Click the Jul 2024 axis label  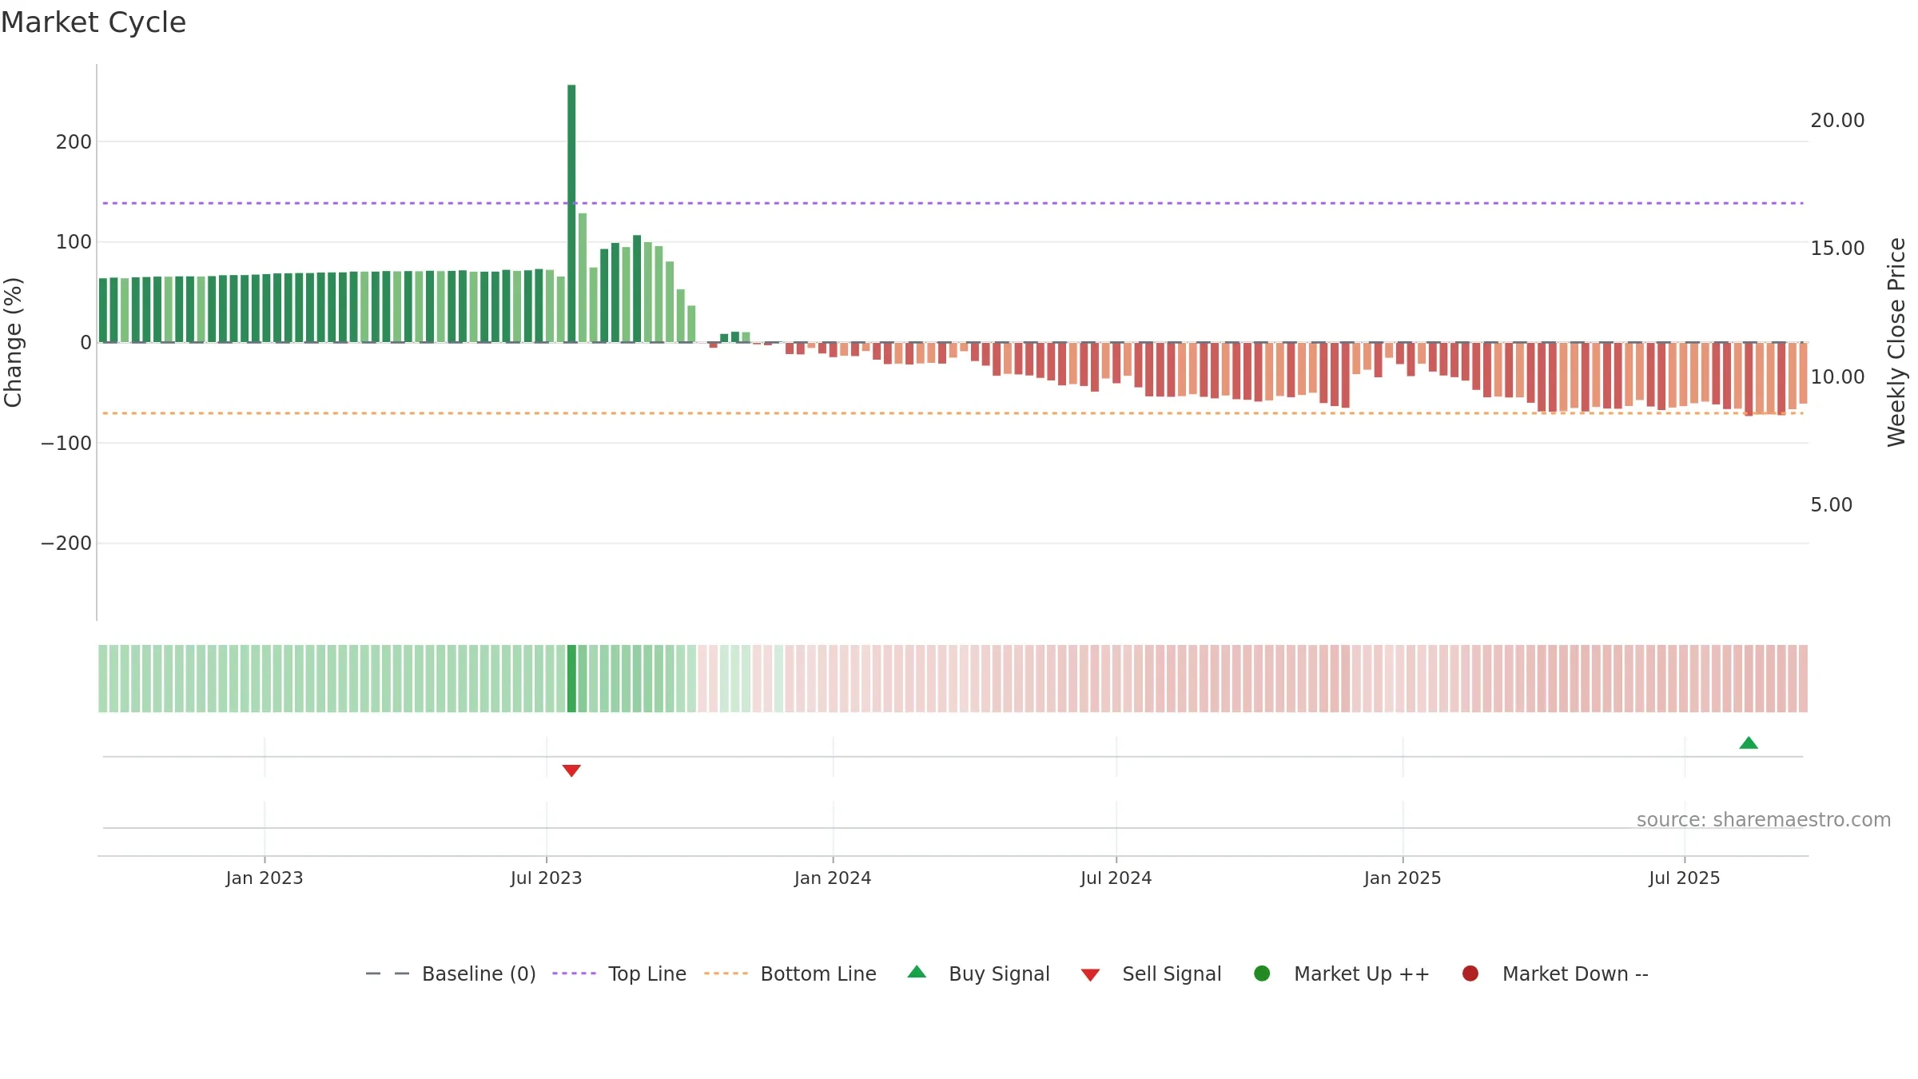pos(1116,878)
